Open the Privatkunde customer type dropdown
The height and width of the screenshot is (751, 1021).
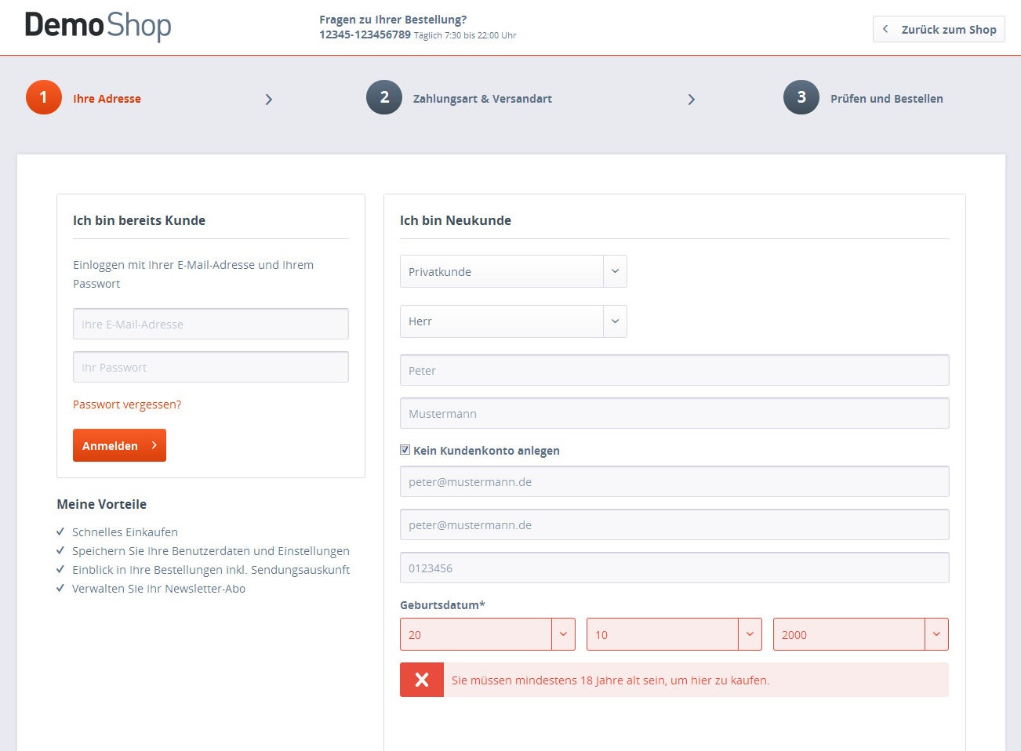(x=514, y=271)
